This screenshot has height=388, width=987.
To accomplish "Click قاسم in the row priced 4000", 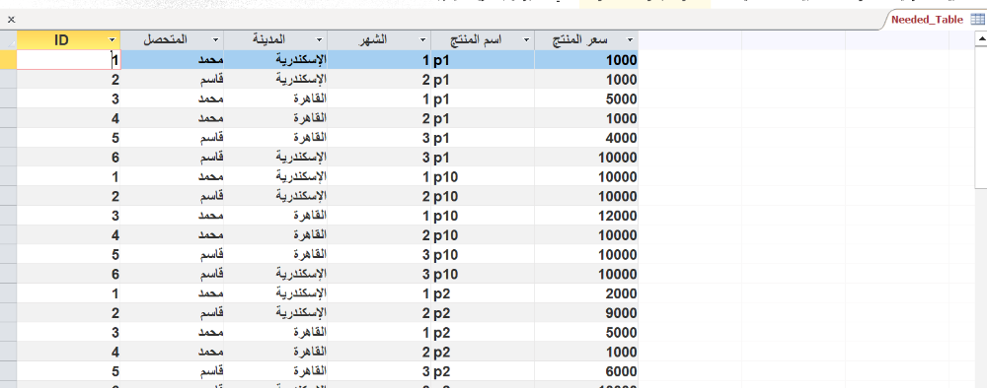I will tap(211, 138).
